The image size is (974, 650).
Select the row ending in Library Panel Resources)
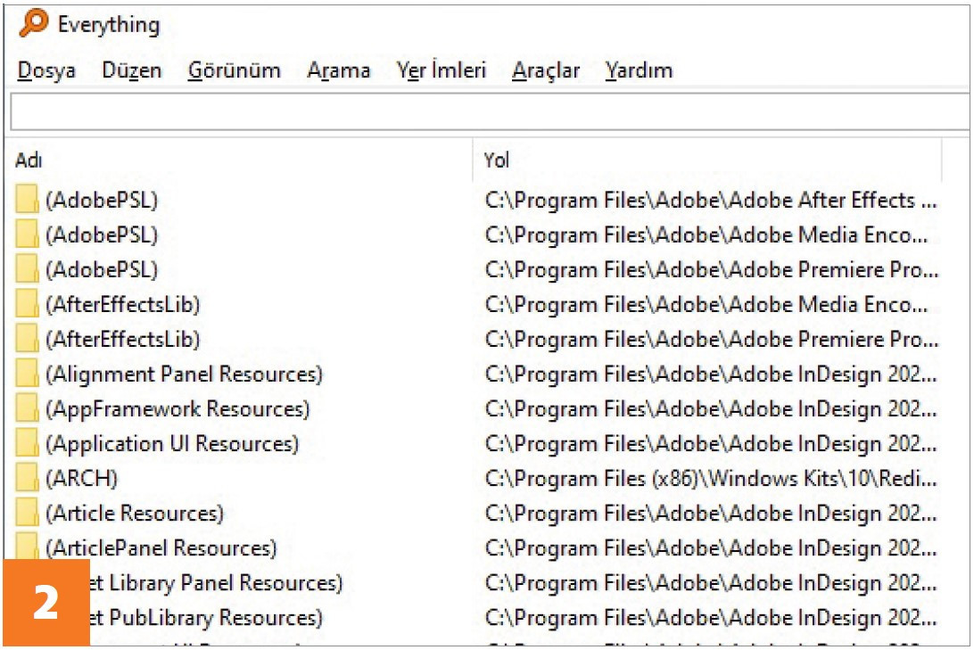(x=216, y=582)
